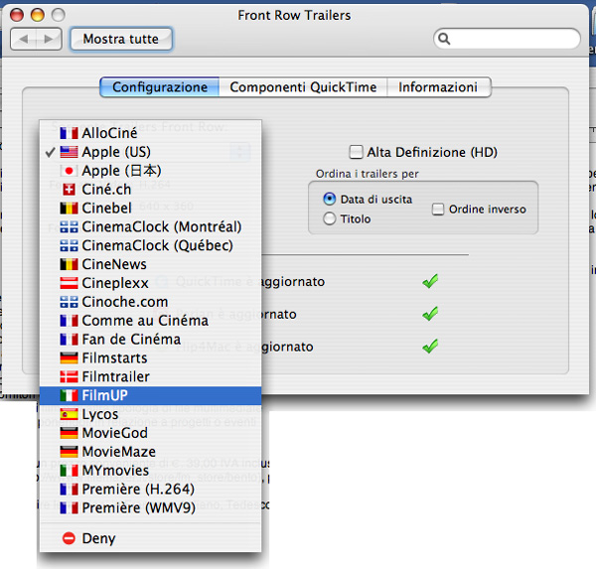Switch to the Configurazione tab
The height and width of the screenshot is (569, 596).
coord(160,87)
